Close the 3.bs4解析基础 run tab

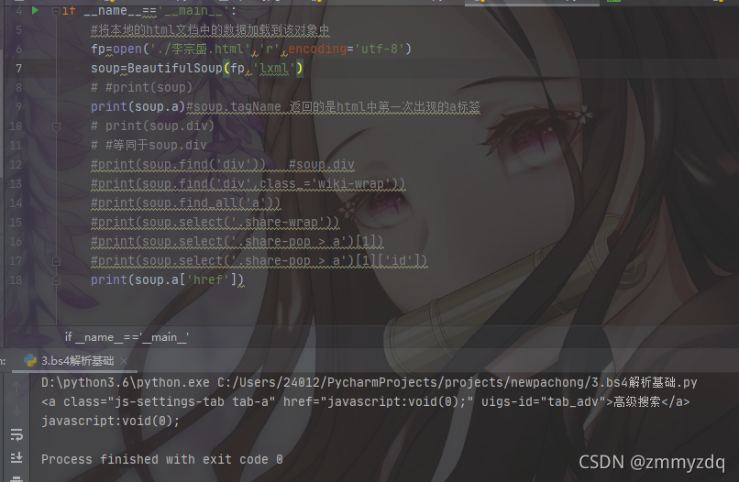click(x=124, y=361)
